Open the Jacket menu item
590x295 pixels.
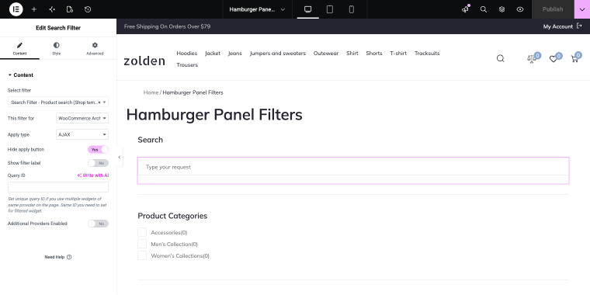point(213,53)
